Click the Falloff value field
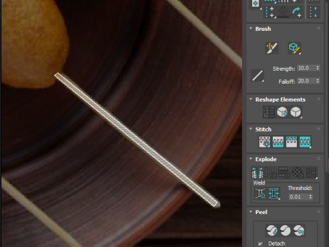The image size is (329, 247). click(x=306, y=81)
